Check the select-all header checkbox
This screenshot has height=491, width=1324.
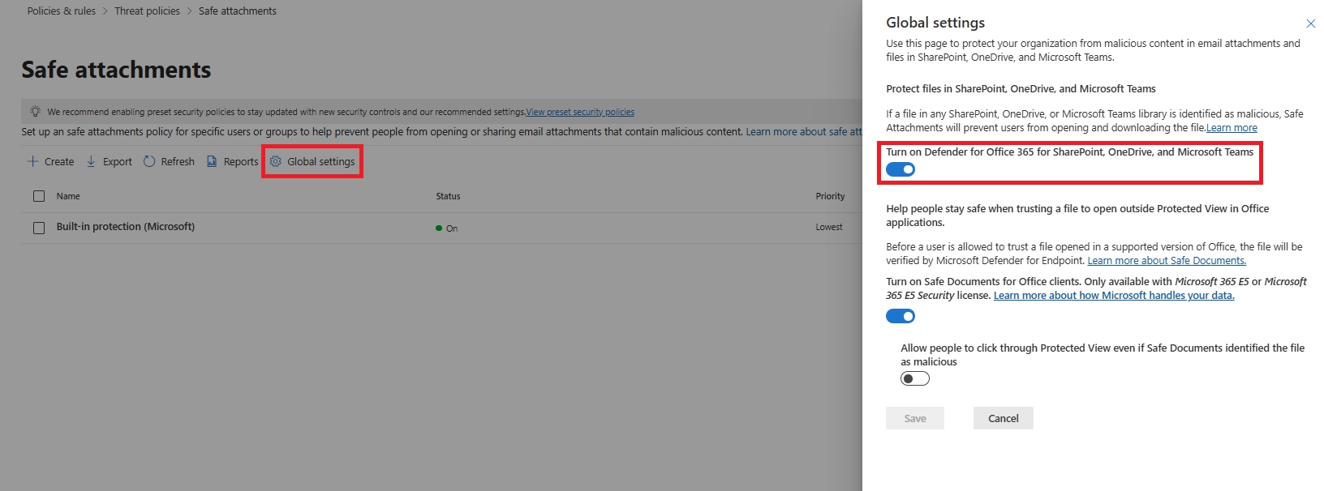point(39,196)
